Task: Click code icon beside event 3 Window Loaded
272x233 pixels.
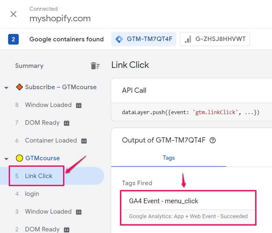Action: [79, 212]
